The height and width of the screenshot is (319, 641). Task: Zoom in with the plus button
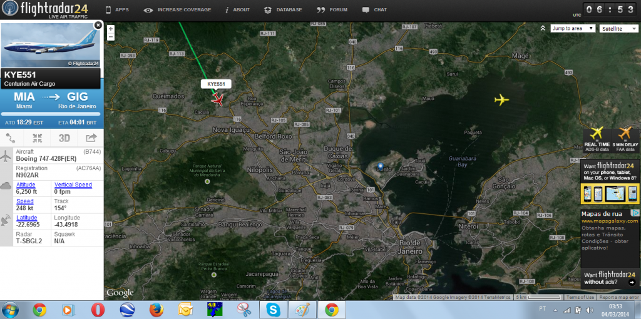tap(111, 29)
